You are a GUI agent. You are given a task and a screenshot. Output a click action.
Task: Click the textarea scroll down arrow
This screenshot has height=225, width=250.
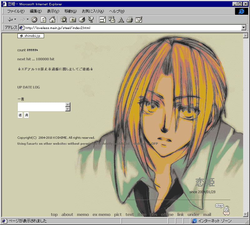(68, 109)
